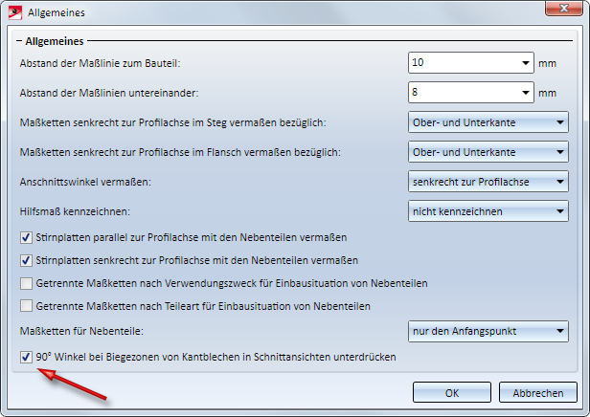
Task: Click the 'Allgemeines' section heading text
Action: point(55,41)
